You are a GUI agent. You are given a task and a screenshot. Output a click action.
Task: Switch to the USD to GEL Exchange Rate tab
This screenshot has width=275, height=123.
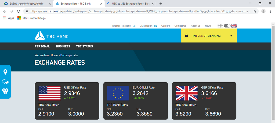coord(130,4)
